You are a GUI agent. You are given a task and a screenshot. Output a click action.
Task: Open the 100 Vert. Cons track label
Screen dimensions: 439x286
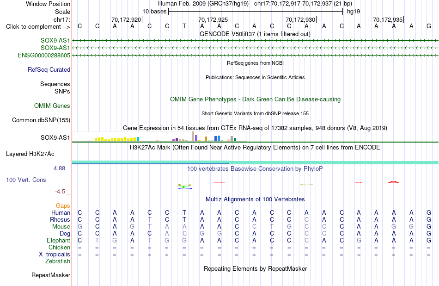coord(26,180)
